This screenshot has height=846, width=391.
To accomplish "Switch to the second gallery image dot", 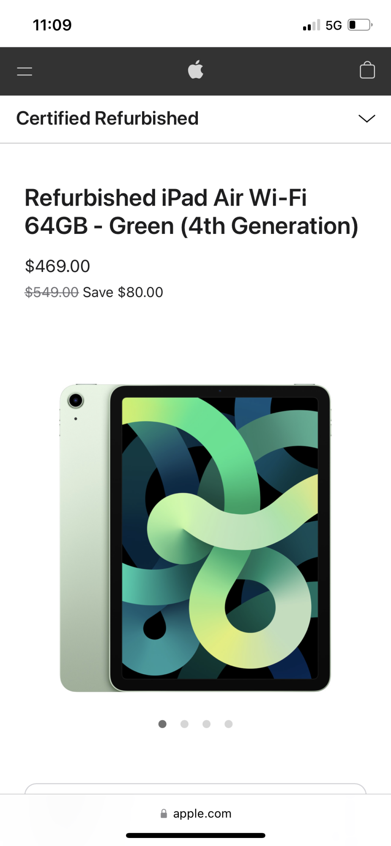I will tap(184, 724).
